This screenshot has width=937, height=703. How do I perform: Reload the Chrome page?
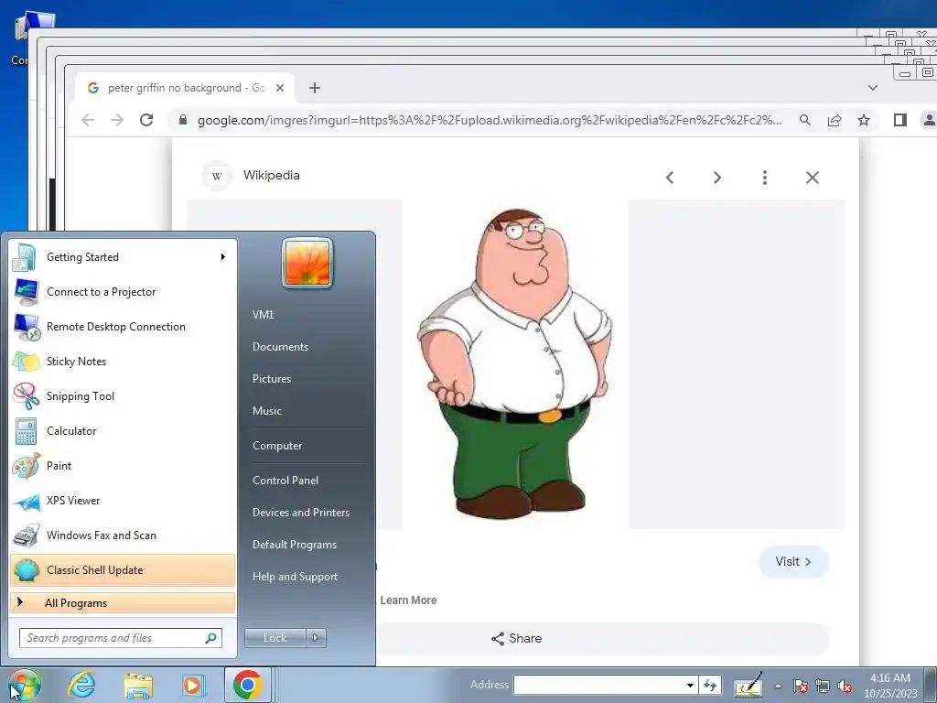point(146,120)
